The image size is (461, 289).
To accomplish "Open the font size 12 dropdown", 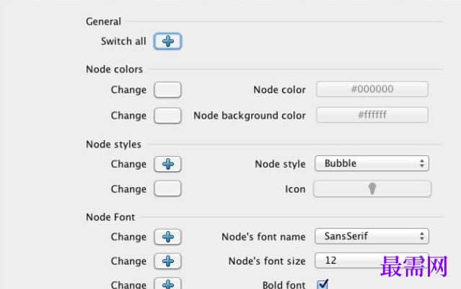I will (x=372, y=260).
